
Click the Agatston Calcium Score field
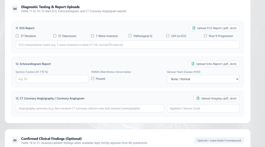pos(203,108)
